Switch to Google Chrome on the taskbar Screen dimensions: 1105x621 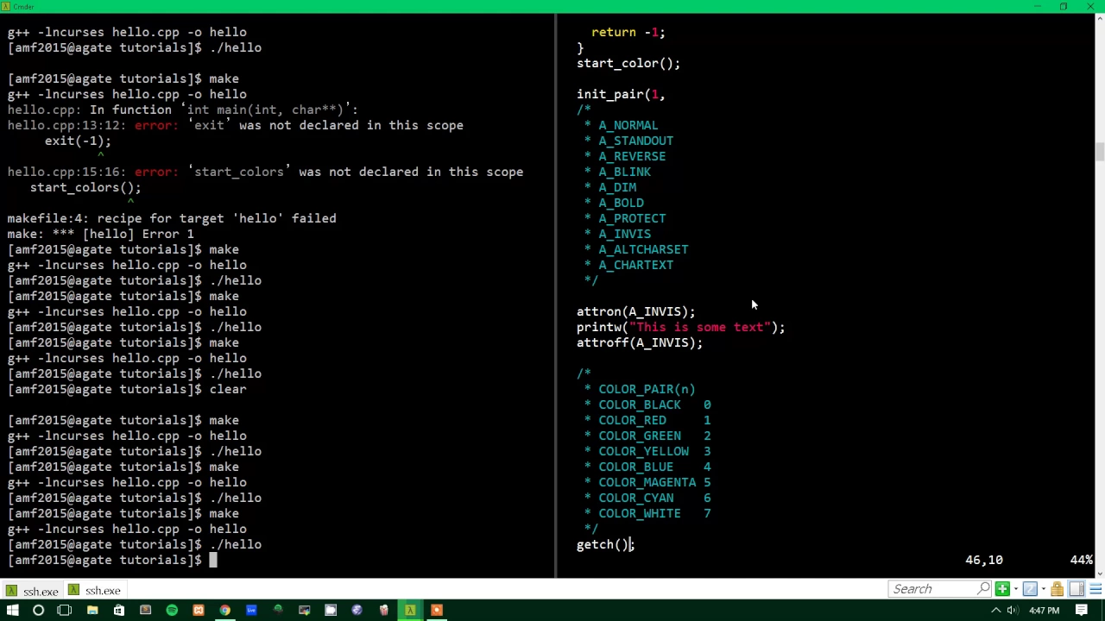point(224,611)
